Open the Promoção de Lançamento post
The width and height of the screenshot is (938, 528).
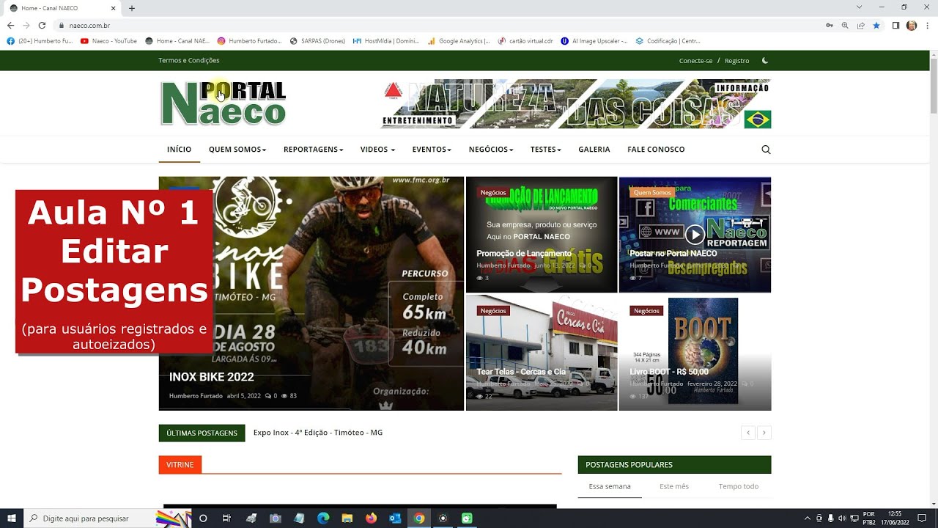(524, 254)
